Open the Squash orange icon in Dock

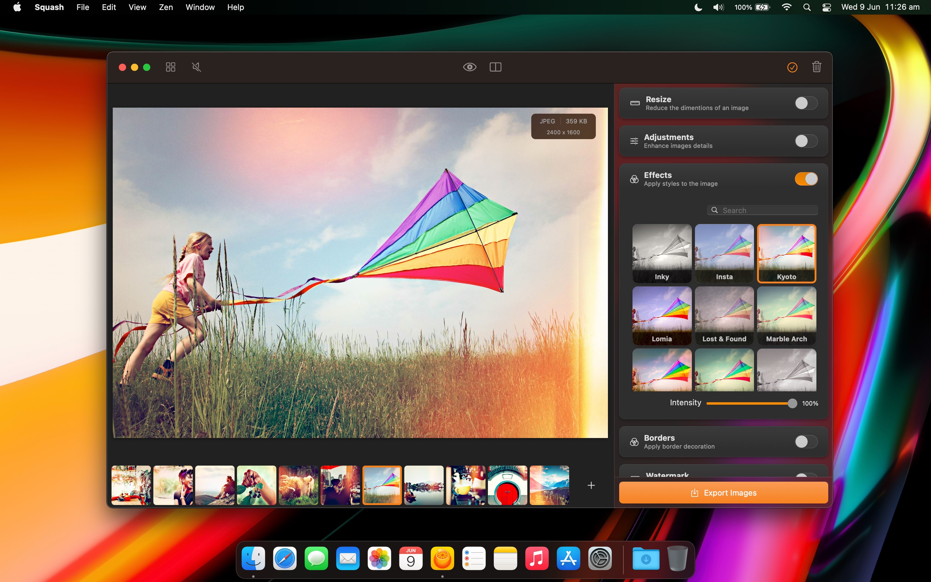click(x=442, y=558)
